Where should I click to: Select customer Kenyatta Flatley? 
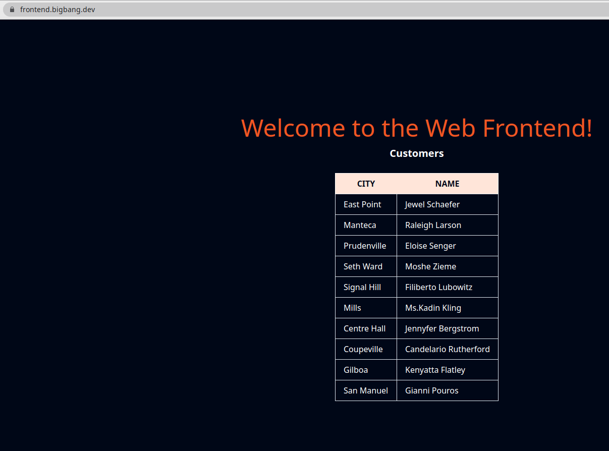tap(435, 370)
